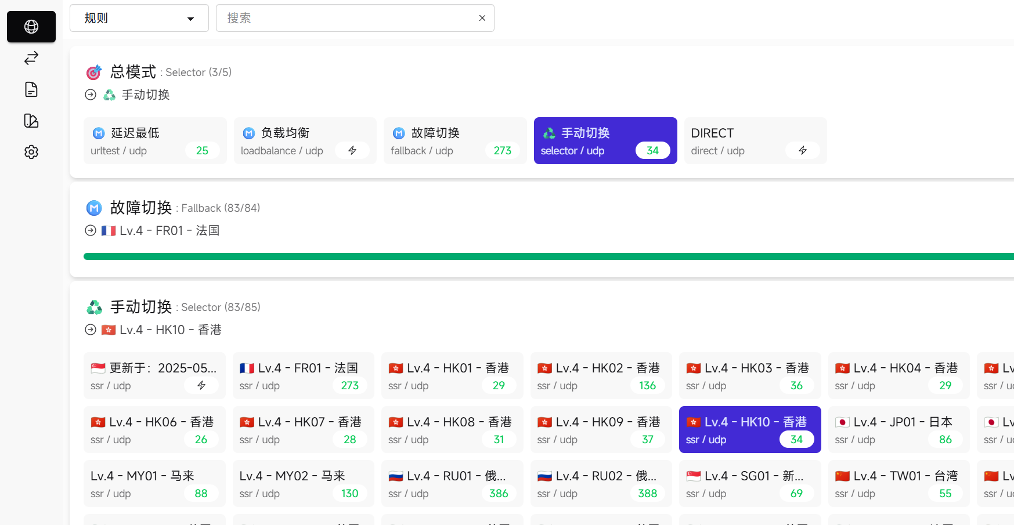Open the Proxies globe icon in sidebar
This screenshot has width=1014, height=525.
pos(31,27)
